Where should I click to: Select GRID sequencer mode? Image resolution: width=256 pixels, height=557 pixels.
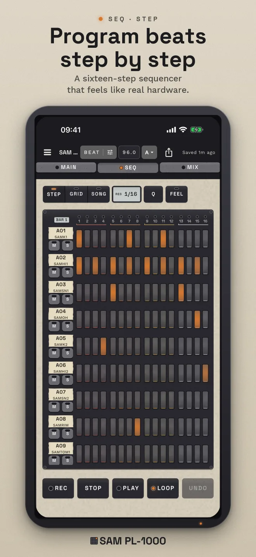pos(76,194)
